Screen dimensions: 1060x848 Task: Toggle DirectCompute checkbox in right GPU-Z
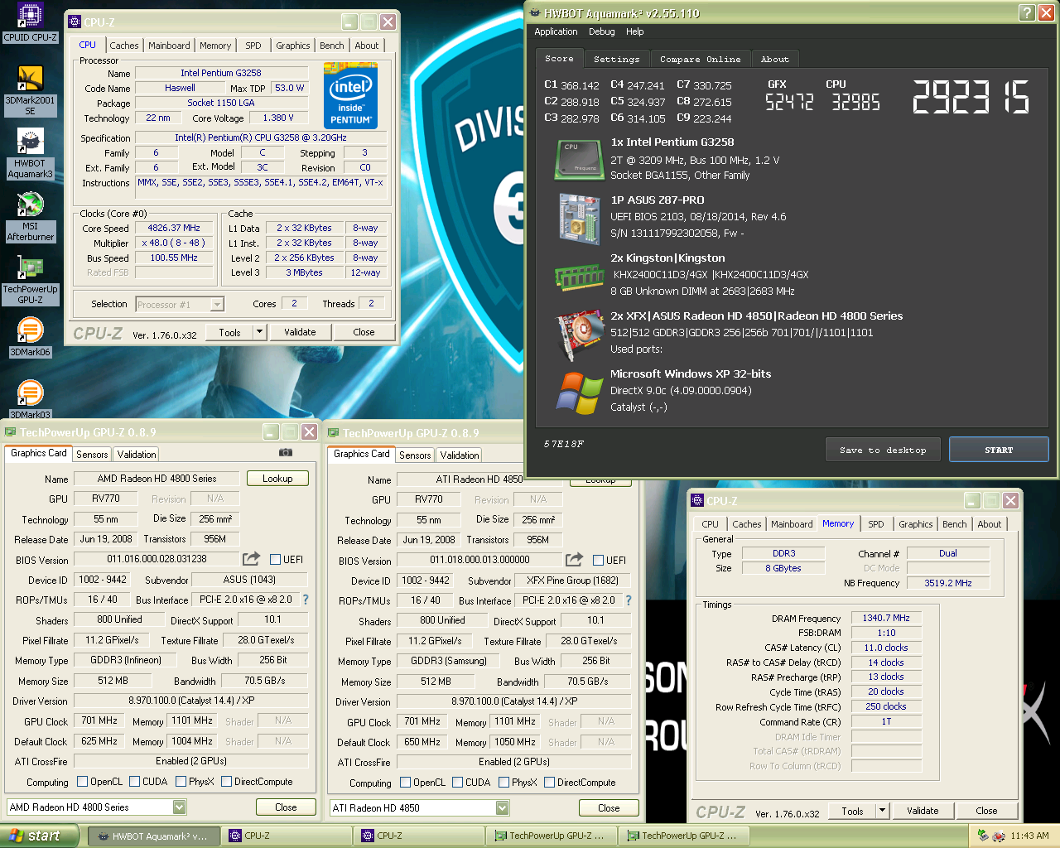pyautogui.click(x=549, y=783)
